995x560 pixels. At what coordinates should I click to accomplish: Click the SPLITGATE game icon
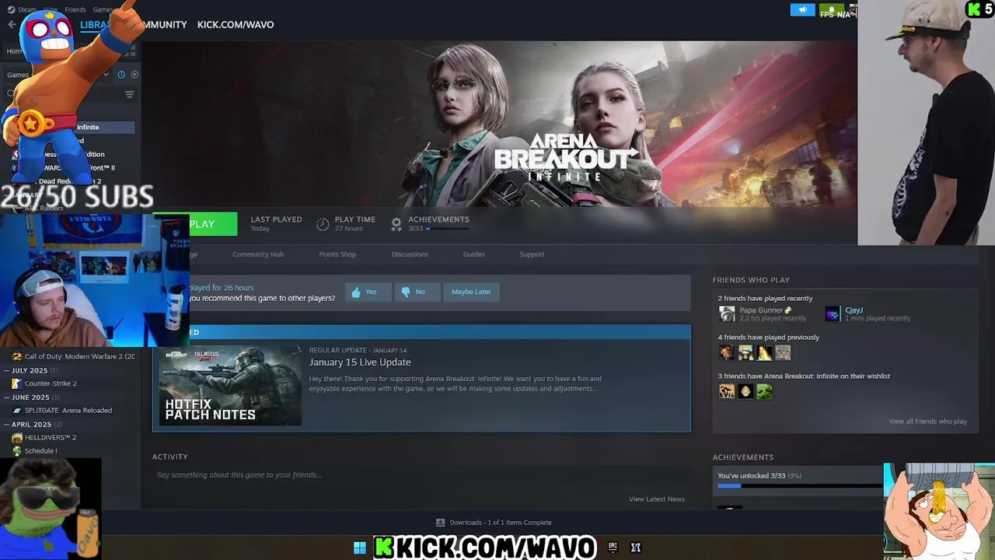pyautogui.click(x=17, y=411)
